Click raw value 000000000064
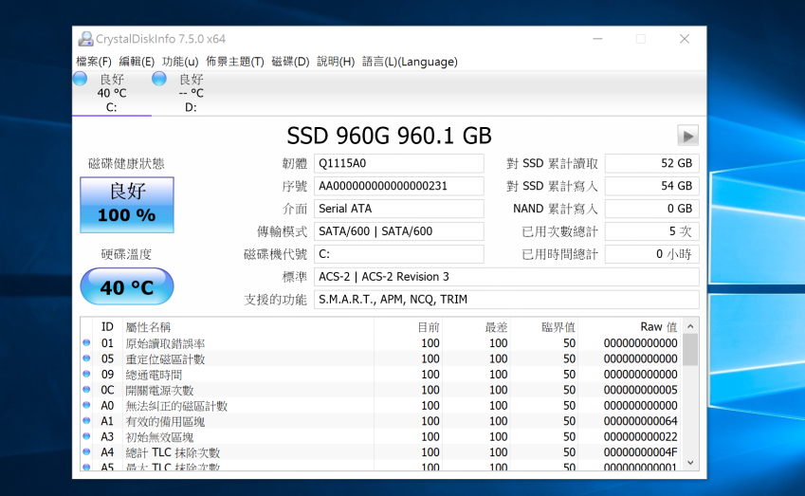 (x=640, y=421)
